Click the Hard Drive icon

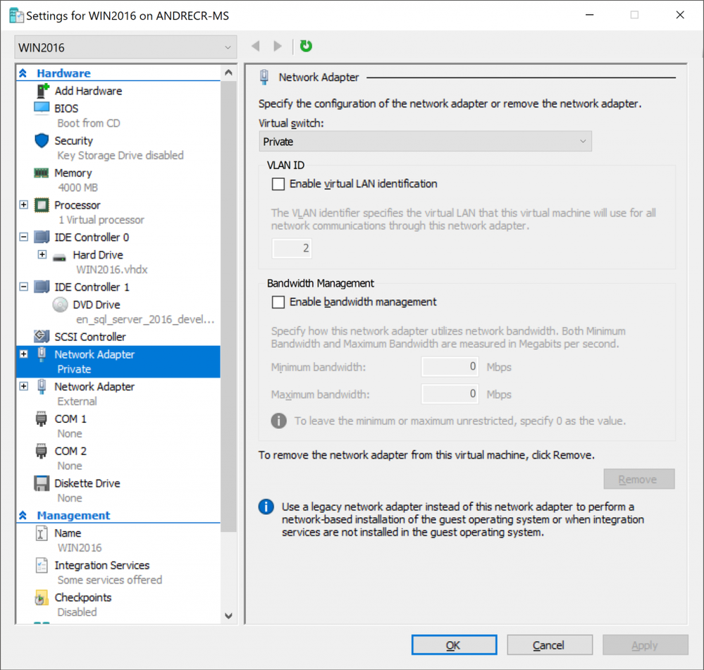[x=59, y=258]
